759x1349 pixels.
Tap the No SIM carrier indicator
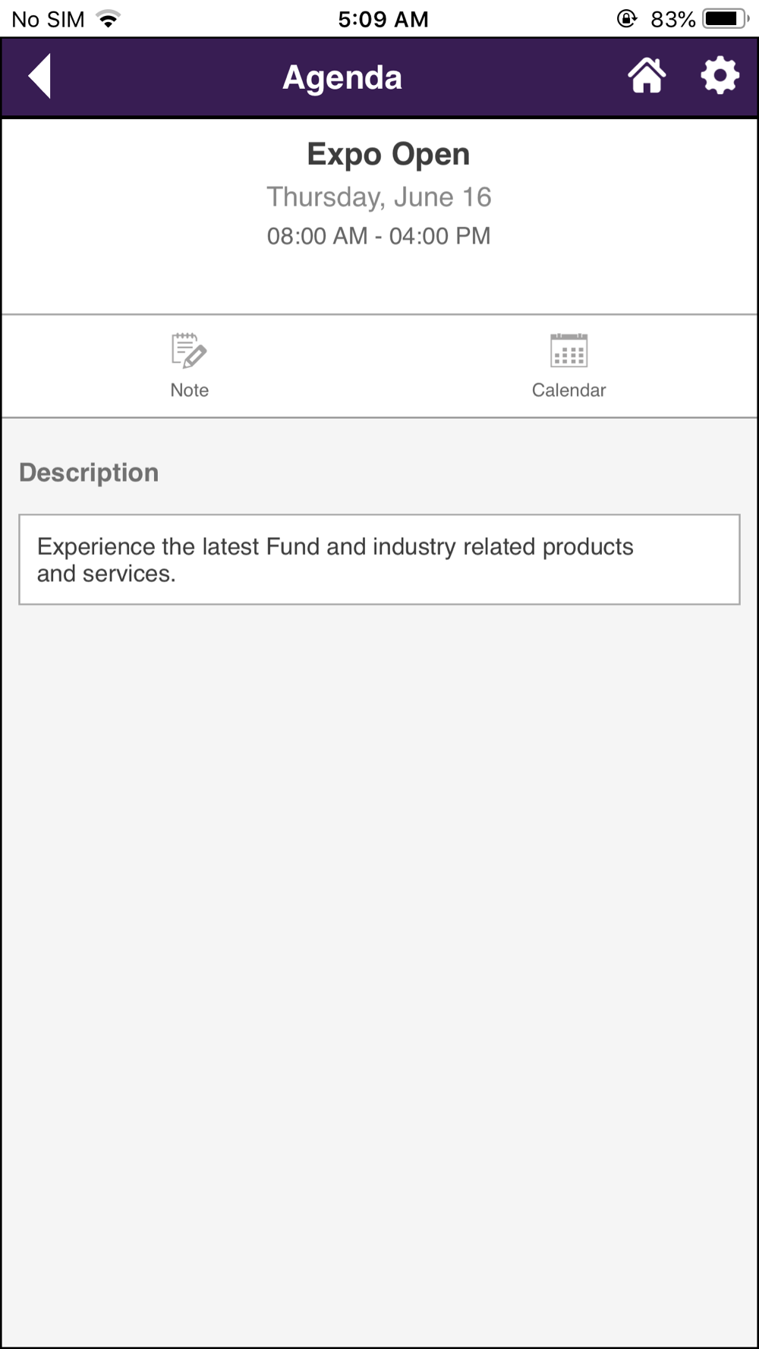point(48,19)
